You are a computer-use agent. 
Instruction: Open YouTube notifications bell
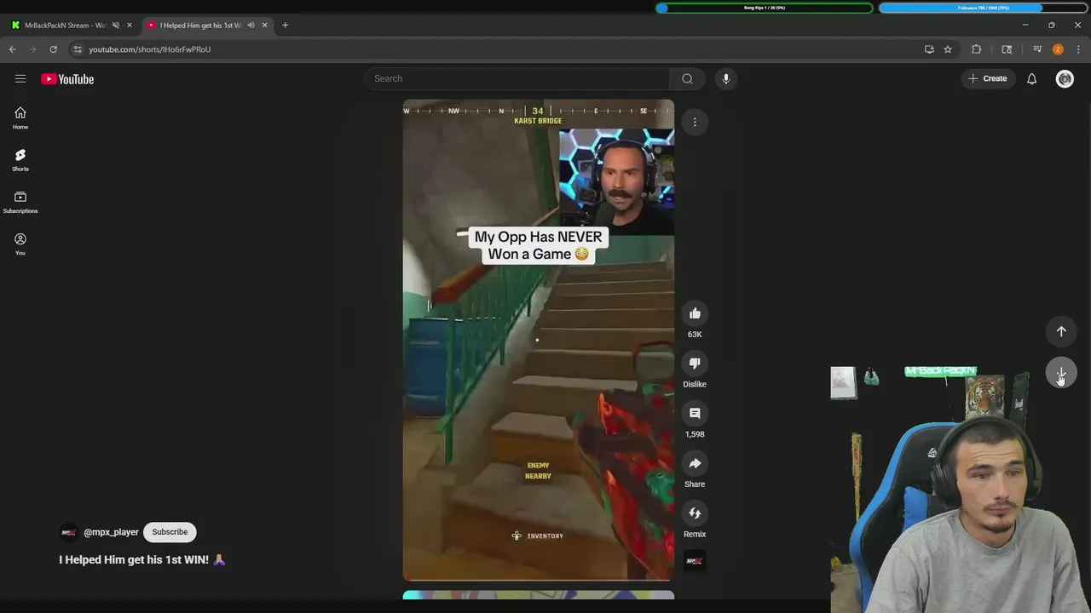click(x=1031, y=78)
